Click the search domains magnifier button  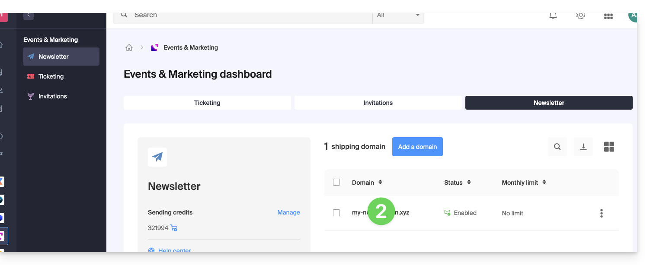[557, 147]
